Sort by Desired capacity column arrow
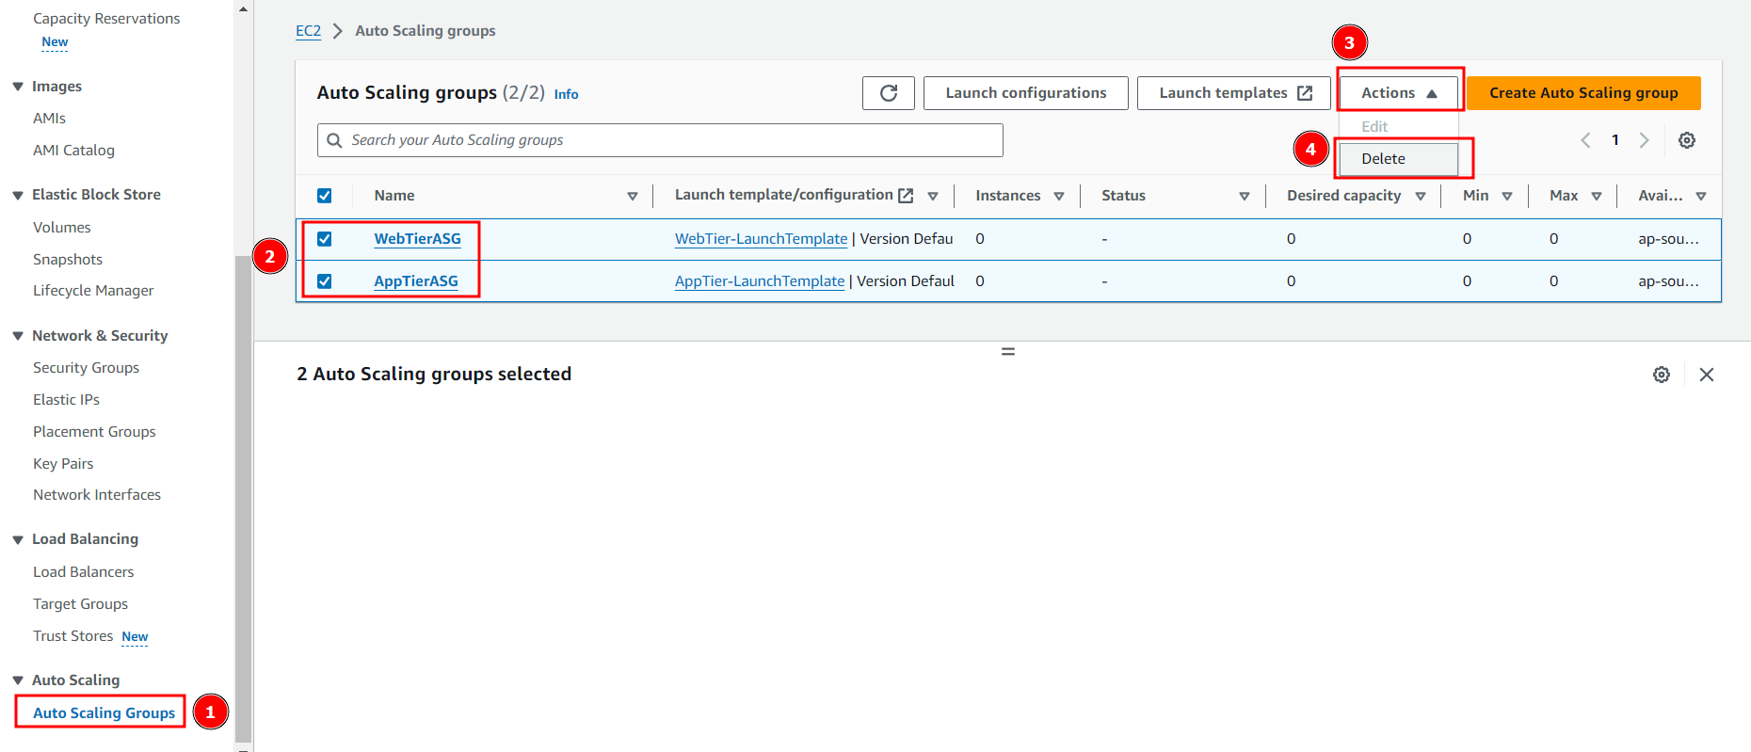1751x752 pixels. [1421, 196]
